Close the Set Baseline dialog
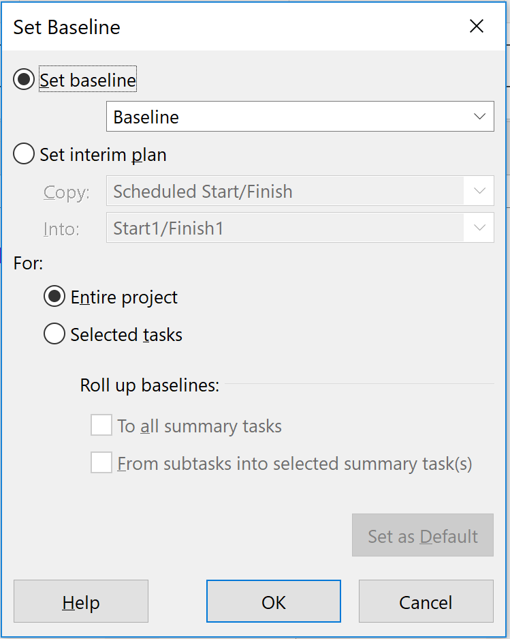The width and height of the screenshot is (510, 639). point(477,27)
